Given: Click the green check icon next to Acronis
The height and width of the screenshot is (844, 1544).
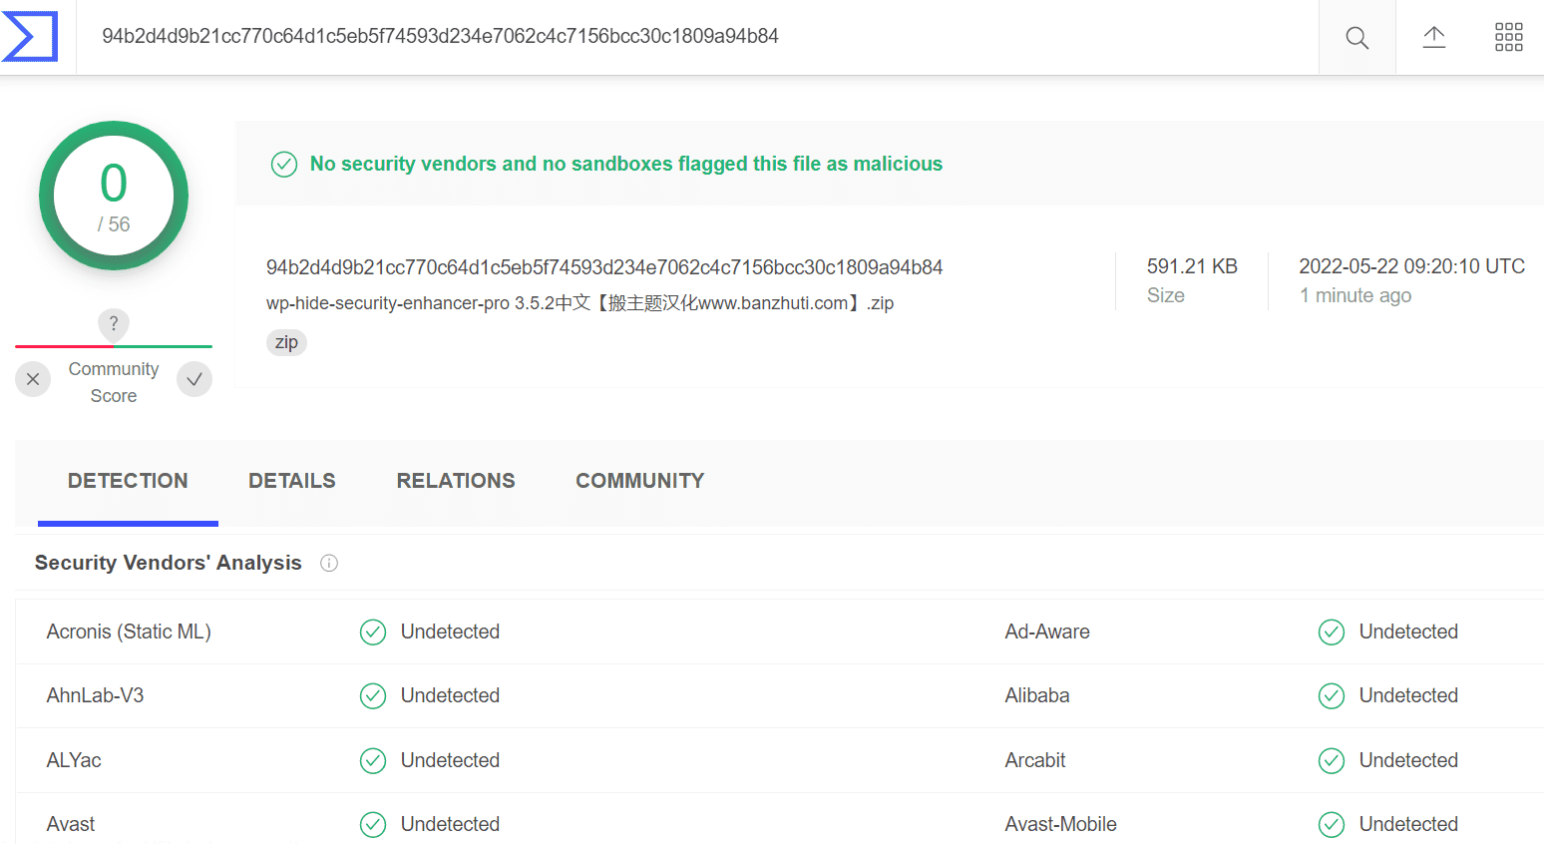Looking at the screenshot, I should coord(373,633).
